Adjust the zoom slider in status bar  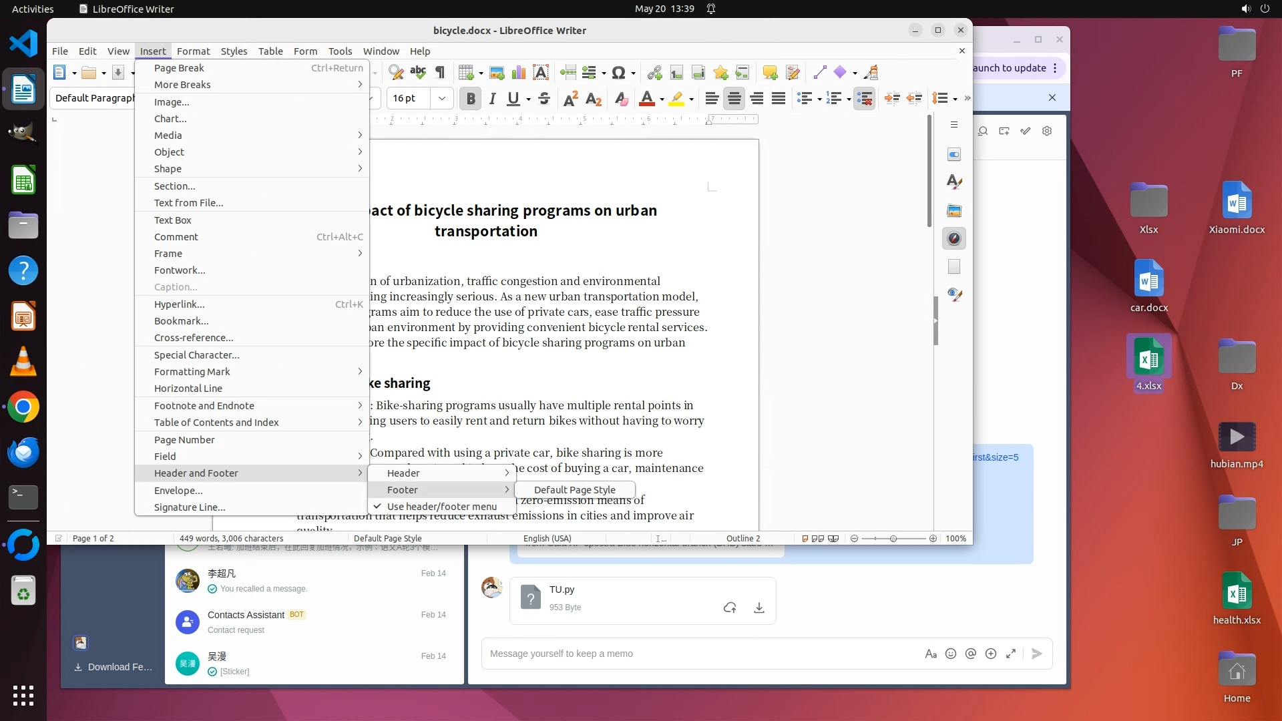tap(893, 538)
